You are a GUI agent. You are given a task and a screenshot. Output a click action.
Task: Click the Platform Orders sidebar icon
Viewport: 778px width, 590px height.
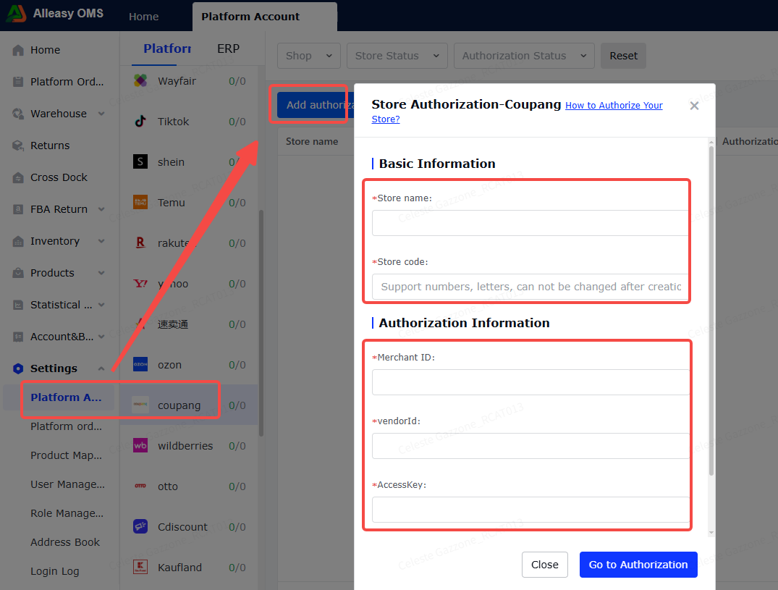(x=18, y=82)
